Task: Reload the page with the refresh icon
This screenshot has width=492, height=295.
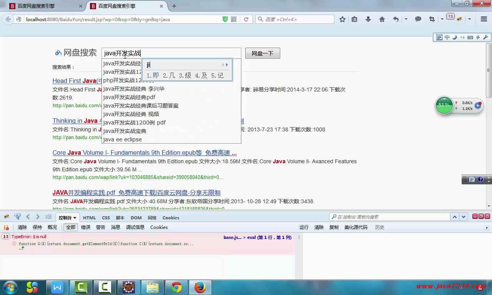Action: click(x=246, y=19)
